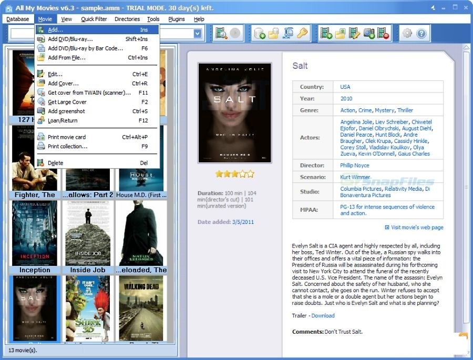
Task: Expand the search combo box dropdown arrow
Action: pyautogui.click(x=198, y=34)
